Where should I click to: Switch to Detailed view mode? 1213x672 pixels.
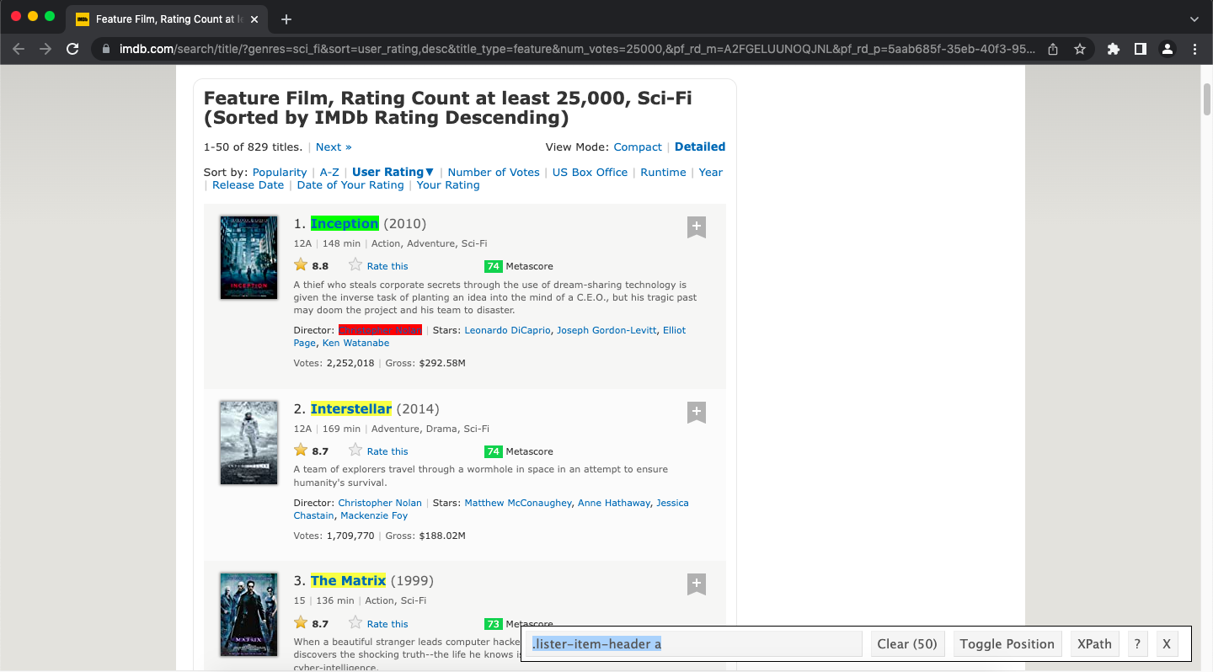[700, 147]
